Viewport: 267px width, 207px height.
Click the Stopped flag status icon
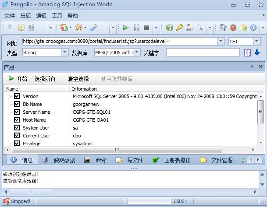tap(6, 201)
